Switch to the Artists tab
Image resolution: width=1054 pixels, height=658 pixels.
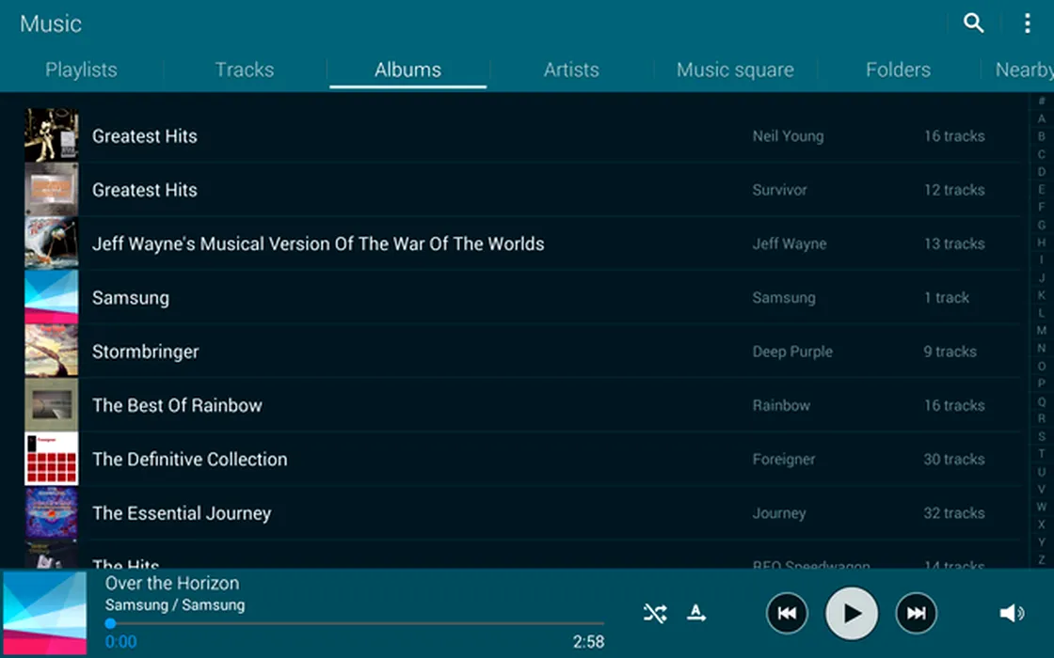pyautogui.click(x=571, y=70)
